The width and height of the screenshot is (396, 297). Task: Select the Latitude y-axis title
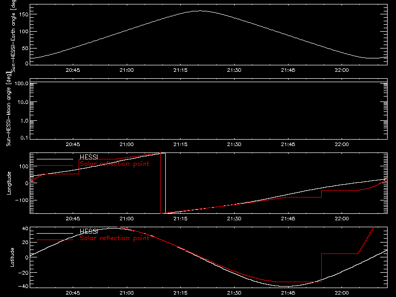pyautogui.click(x=12, y=257)
